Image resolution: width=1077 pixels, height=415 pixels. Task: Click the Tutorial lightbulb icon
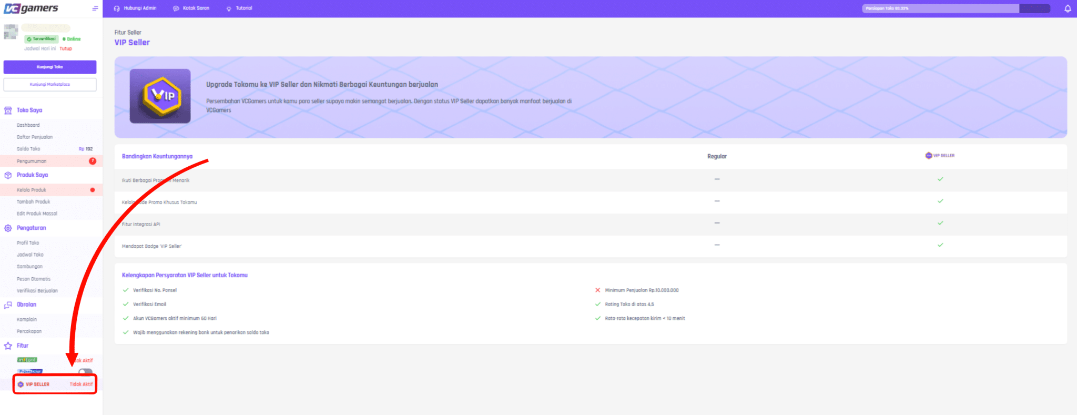click(229, 8)
